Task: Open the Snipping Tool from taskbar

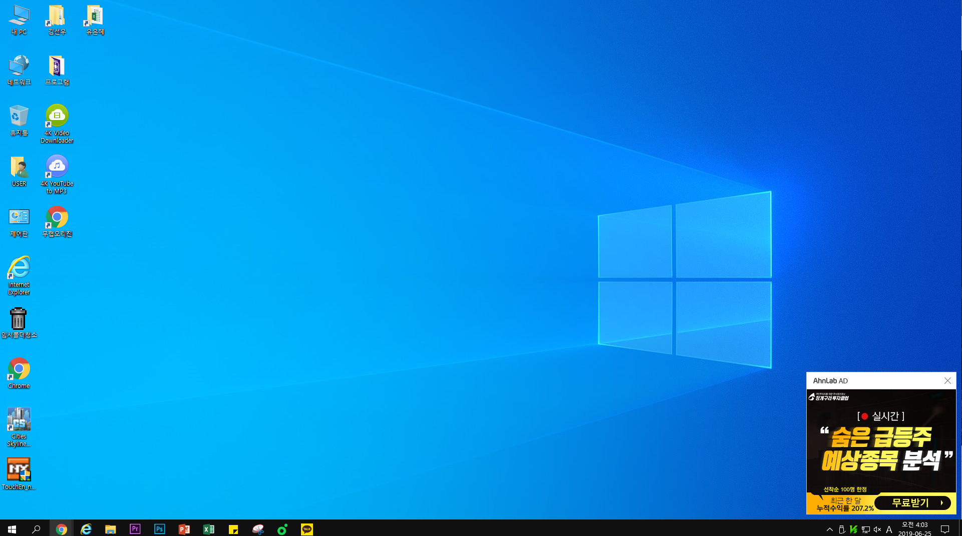Action: pyautogui.click(x=257, y=528)
